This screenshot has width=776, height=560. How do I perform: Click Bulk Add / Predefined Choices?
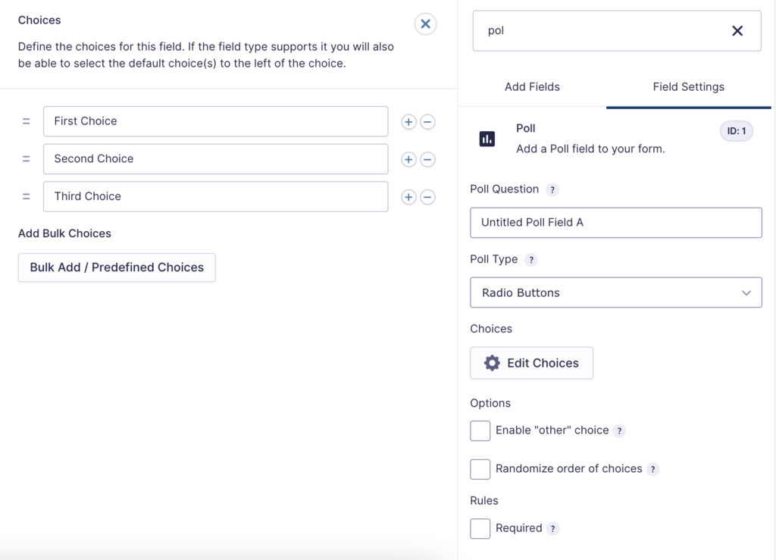(x=116, y=267)
